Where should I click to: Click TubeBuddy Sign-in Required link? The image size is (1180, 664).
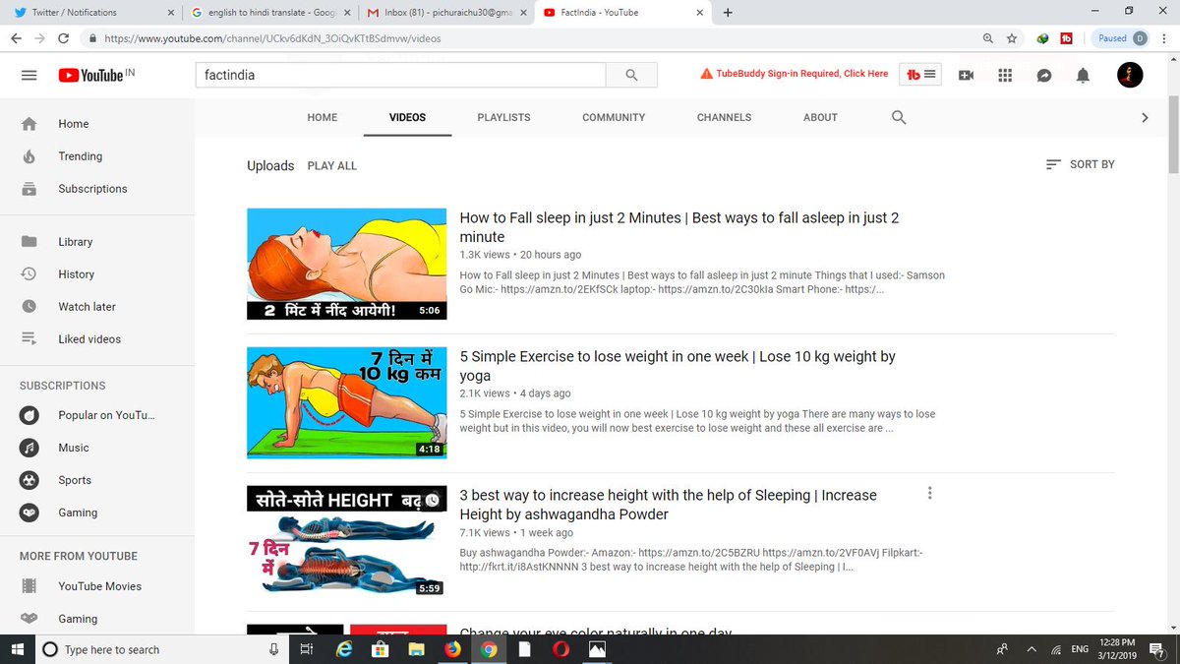click(x=794, y=74)
